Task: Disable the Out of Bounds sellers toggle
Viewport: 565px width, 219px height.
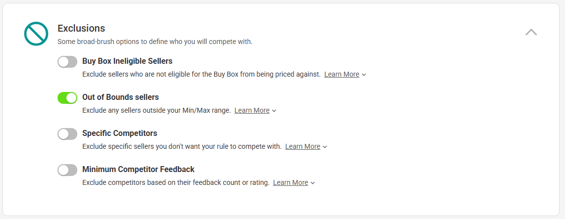Action: [67, 98]
